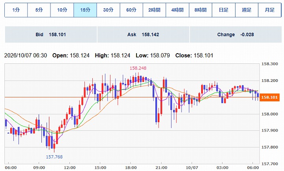Screen dimensions: 284x171
Task: Click the highlighted 15分 tab
Action: 85,10
